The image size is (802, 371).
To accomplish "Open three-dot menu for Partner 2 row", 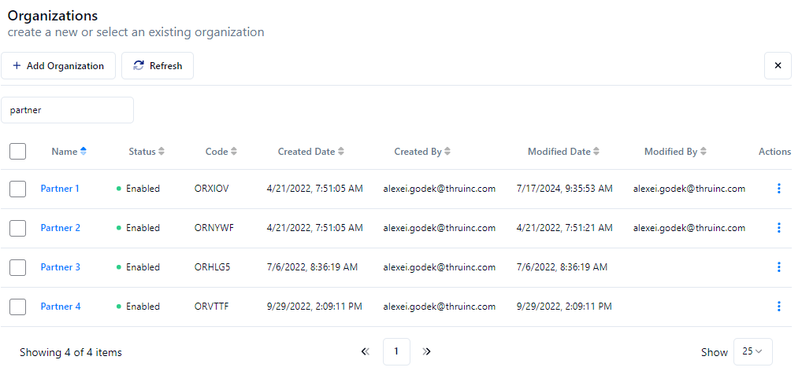I will click(778, 228).
